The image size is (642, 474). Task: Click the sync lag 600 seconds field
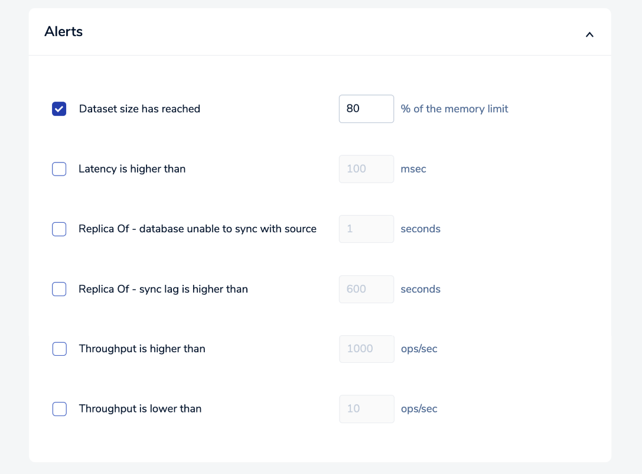click(366, 289)
